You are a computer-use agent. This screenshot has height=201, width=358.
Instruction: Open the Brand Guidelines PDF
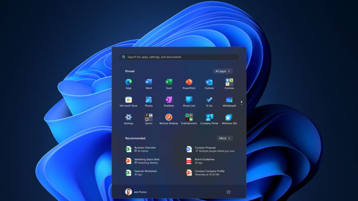click(204, 161)
